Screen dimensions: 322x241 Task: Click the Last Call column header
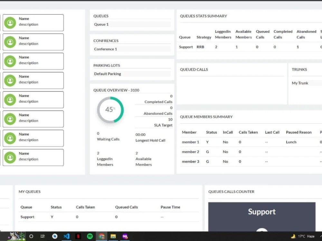272,132
